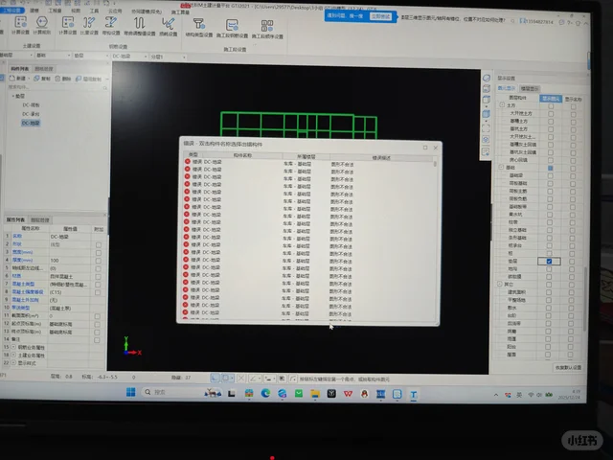Toggle 大开挖土方 显示图元 checkbox
The image size is (613, 460).
[551, 114]
